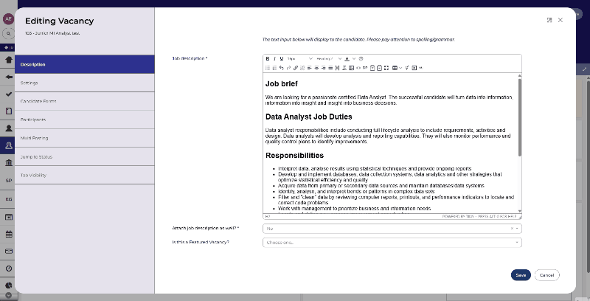
Task: Open the font family dropdown
Action: 300,59
